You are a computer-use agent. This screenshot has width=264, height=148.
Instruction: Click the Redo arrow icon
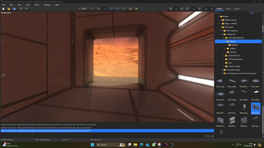tap(26, 8)
